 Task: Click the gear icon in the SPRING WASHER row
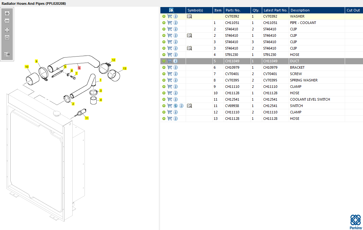164,80
